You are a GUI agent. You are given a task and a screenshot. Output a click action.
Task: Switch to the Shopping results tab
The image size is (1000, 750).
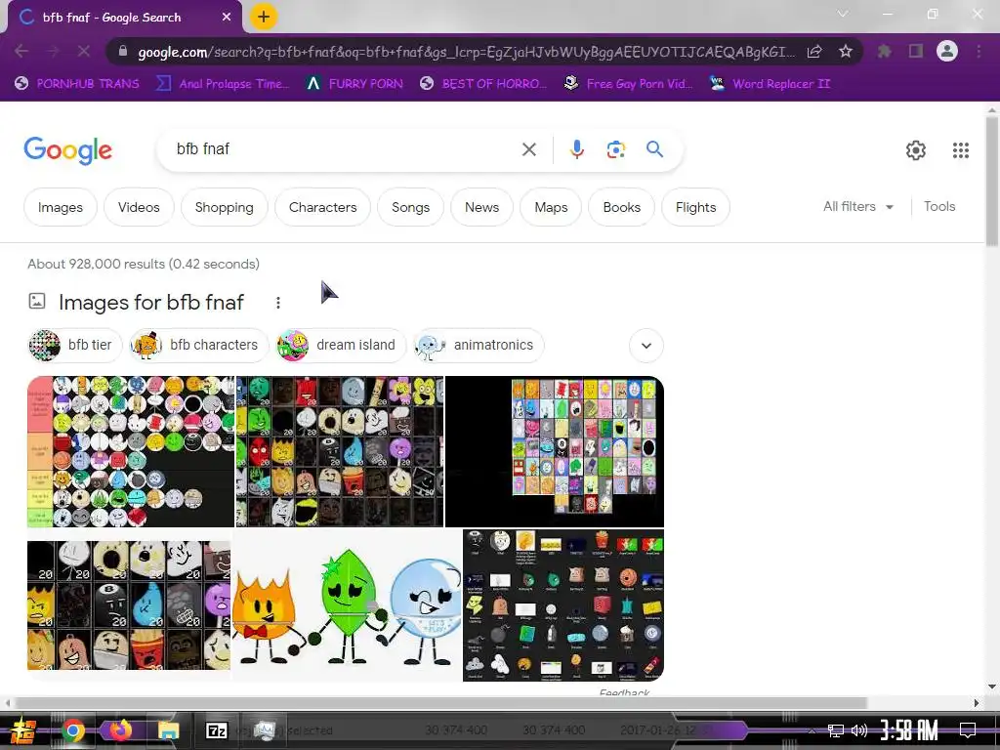[224, 207]
